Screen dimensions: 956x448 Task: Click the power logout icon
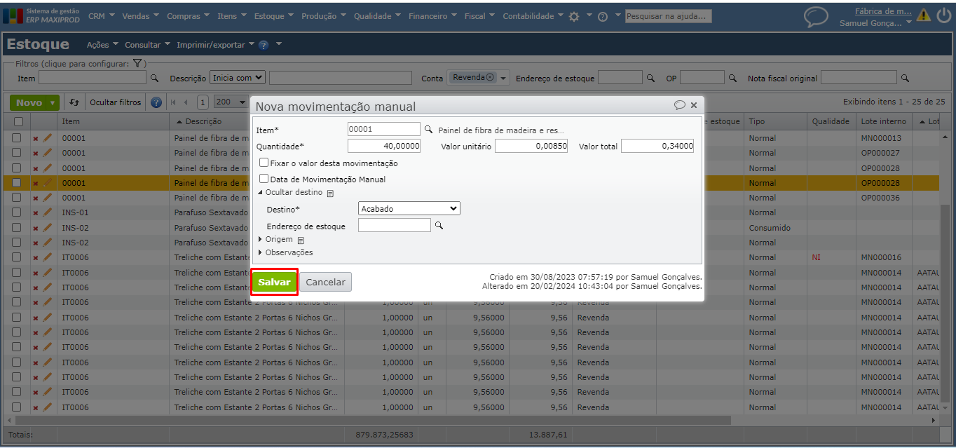pyautogui.click(x=943, y=15)
